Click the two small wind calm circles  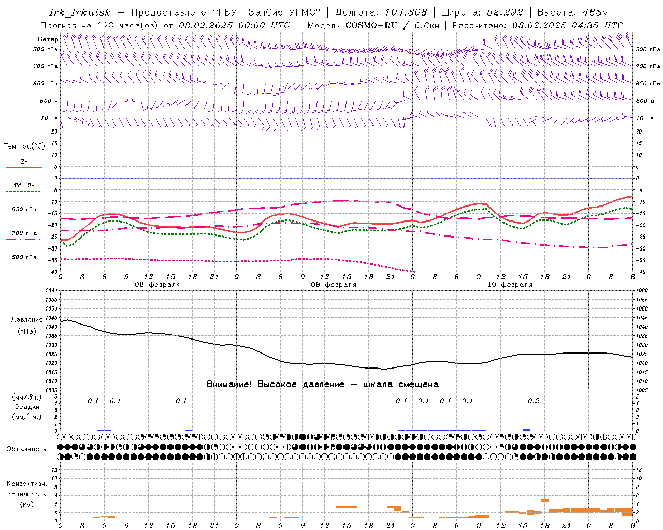click(130, 100)
